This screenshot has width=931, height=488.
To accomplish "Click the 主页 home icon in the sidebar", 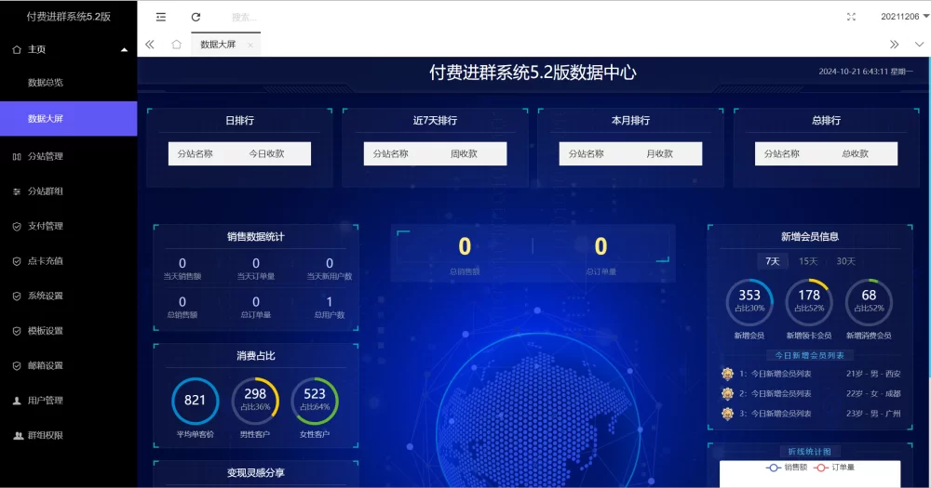I will [x=17, y=50].
